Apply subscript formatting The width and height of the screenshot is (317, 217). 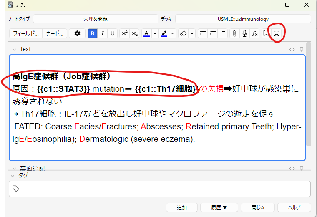(134, 33)
